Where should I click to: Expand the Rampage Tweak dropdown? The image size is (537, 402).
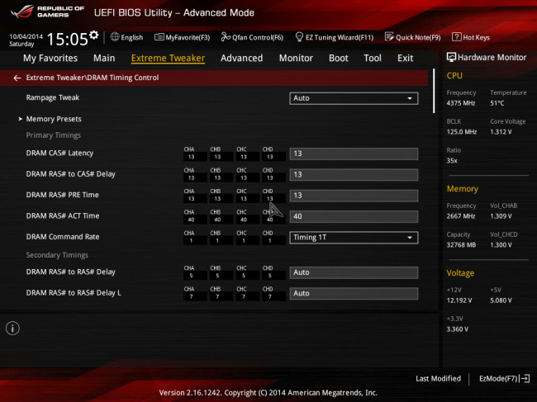tap(354, 98)
